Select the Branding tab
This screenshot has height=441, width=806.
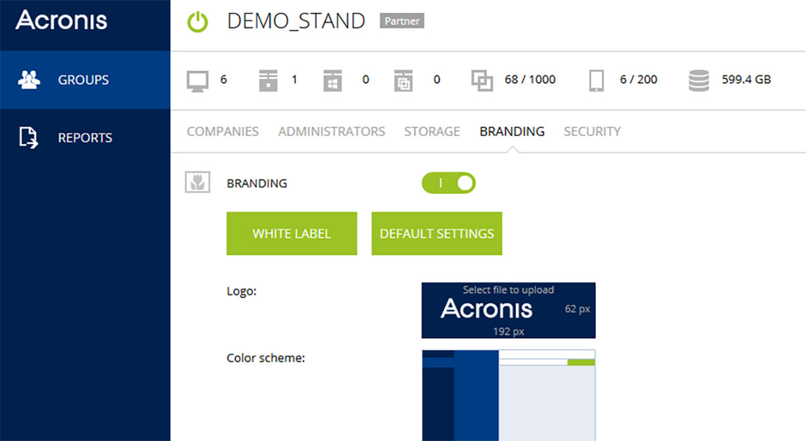click(x=512, y=131)
